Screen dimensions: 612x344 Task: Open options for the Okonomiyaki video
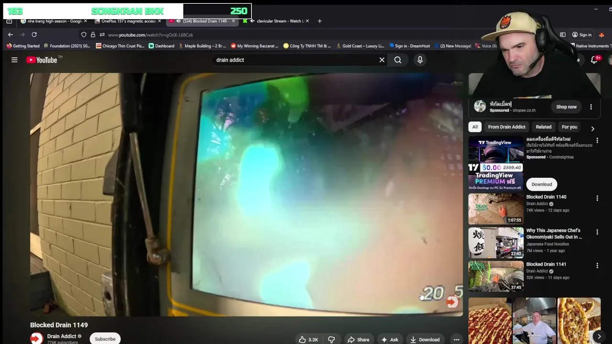tap(597, 232)
